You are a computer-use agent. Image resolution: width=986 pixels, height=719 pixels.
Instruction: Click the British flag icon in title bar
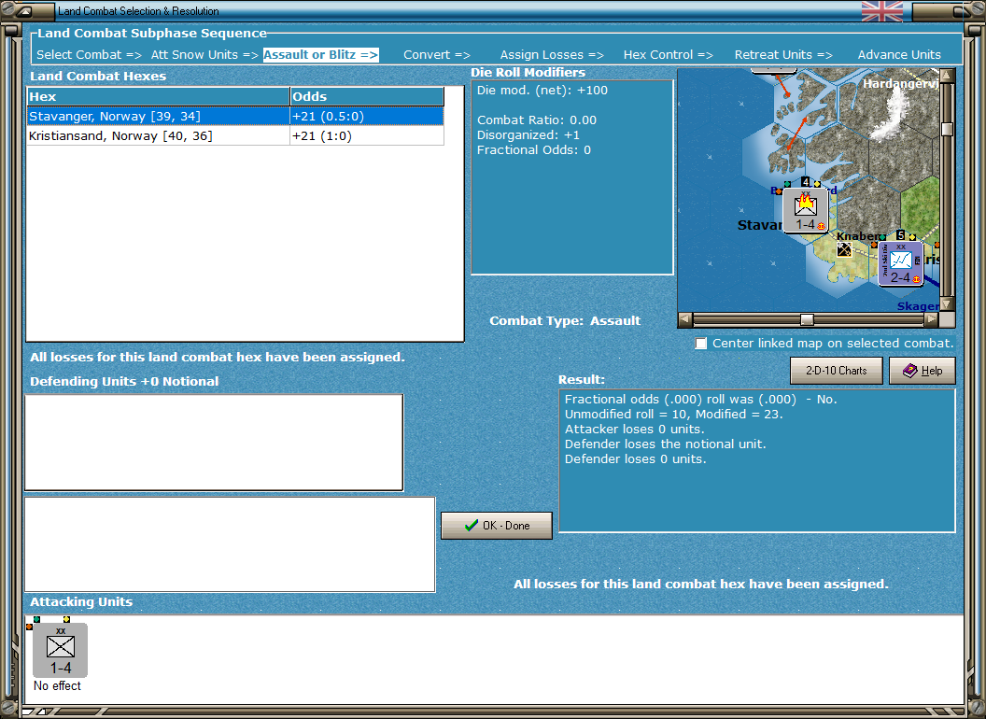coord(881,11)
